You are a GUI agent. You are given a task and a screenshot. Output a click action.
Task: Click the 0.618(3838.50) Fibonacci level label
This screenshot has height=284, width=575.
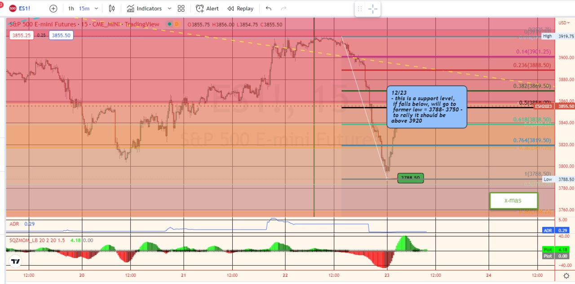pos(532,120)
